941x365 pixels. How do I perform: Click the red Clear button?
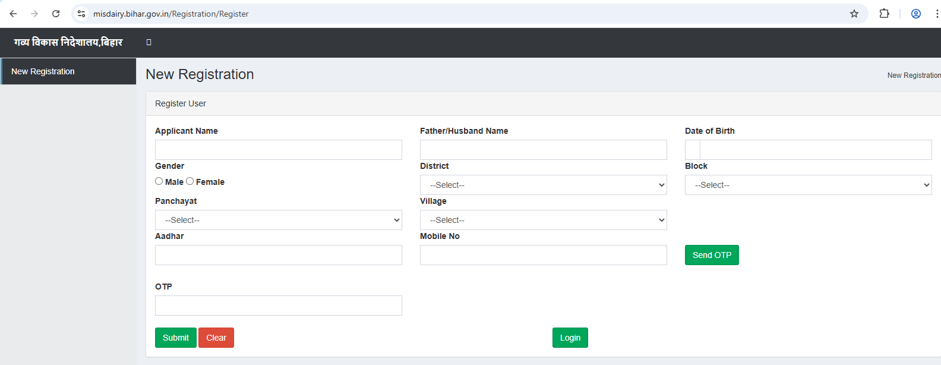(216, 338)
